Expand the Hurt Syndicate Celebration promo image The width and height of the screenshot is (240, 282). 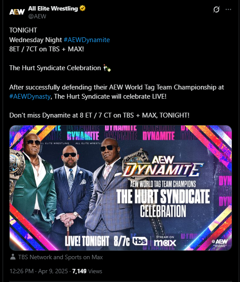tap(120, 188)
